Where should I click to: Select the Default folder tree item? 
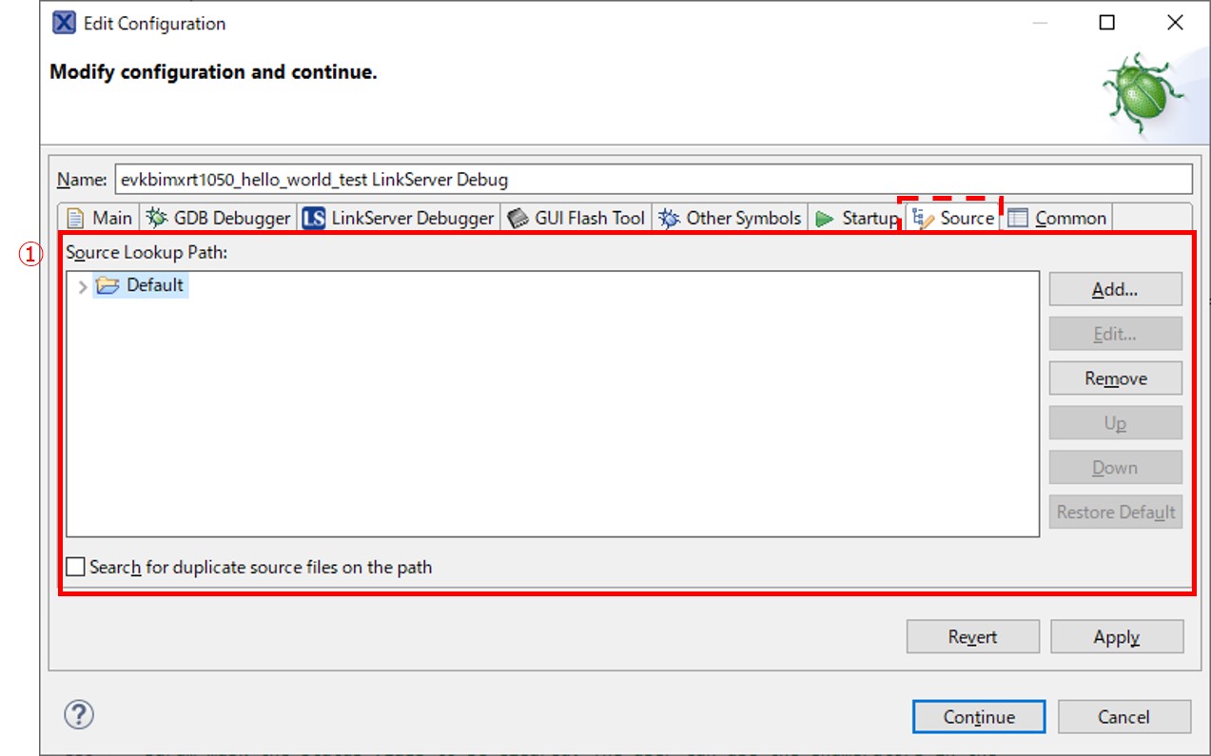tap(154, 285)
